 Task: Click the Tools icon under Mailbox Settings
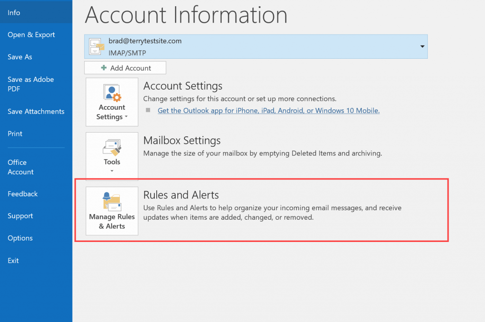coord(112,148)
